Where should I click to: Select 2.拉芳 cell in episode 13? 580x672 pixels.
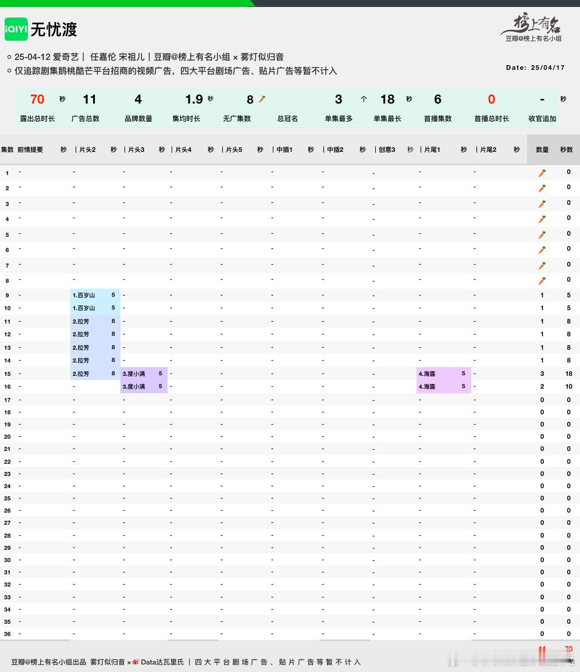pos(95,347)
